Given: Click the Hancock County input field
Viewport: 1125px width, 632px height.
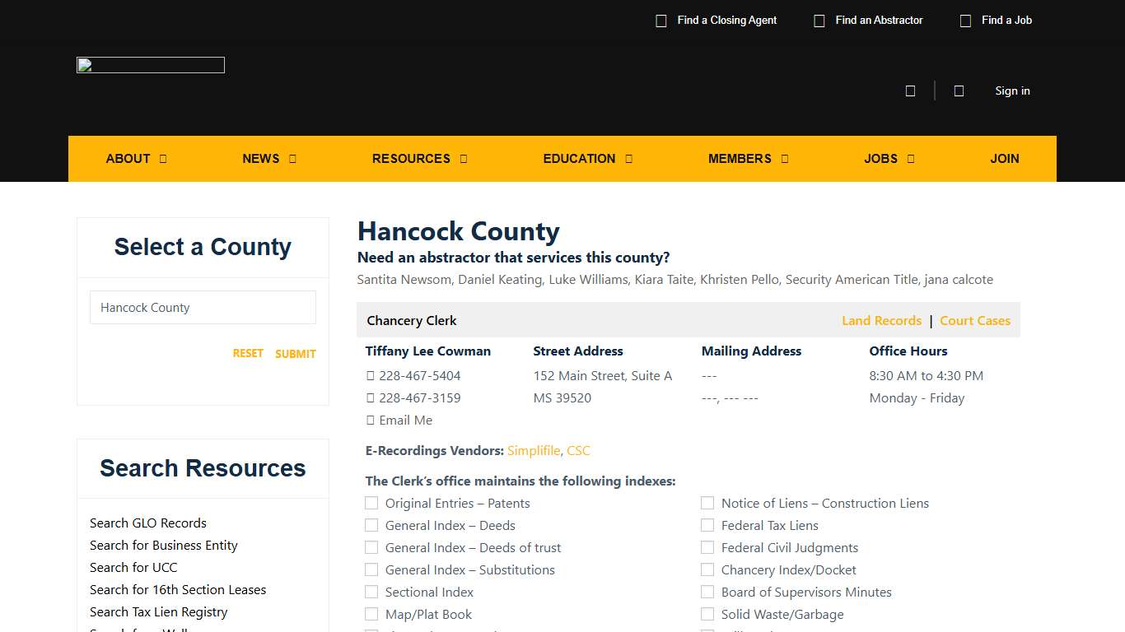Looking at the screenshot, I should 203,307.
